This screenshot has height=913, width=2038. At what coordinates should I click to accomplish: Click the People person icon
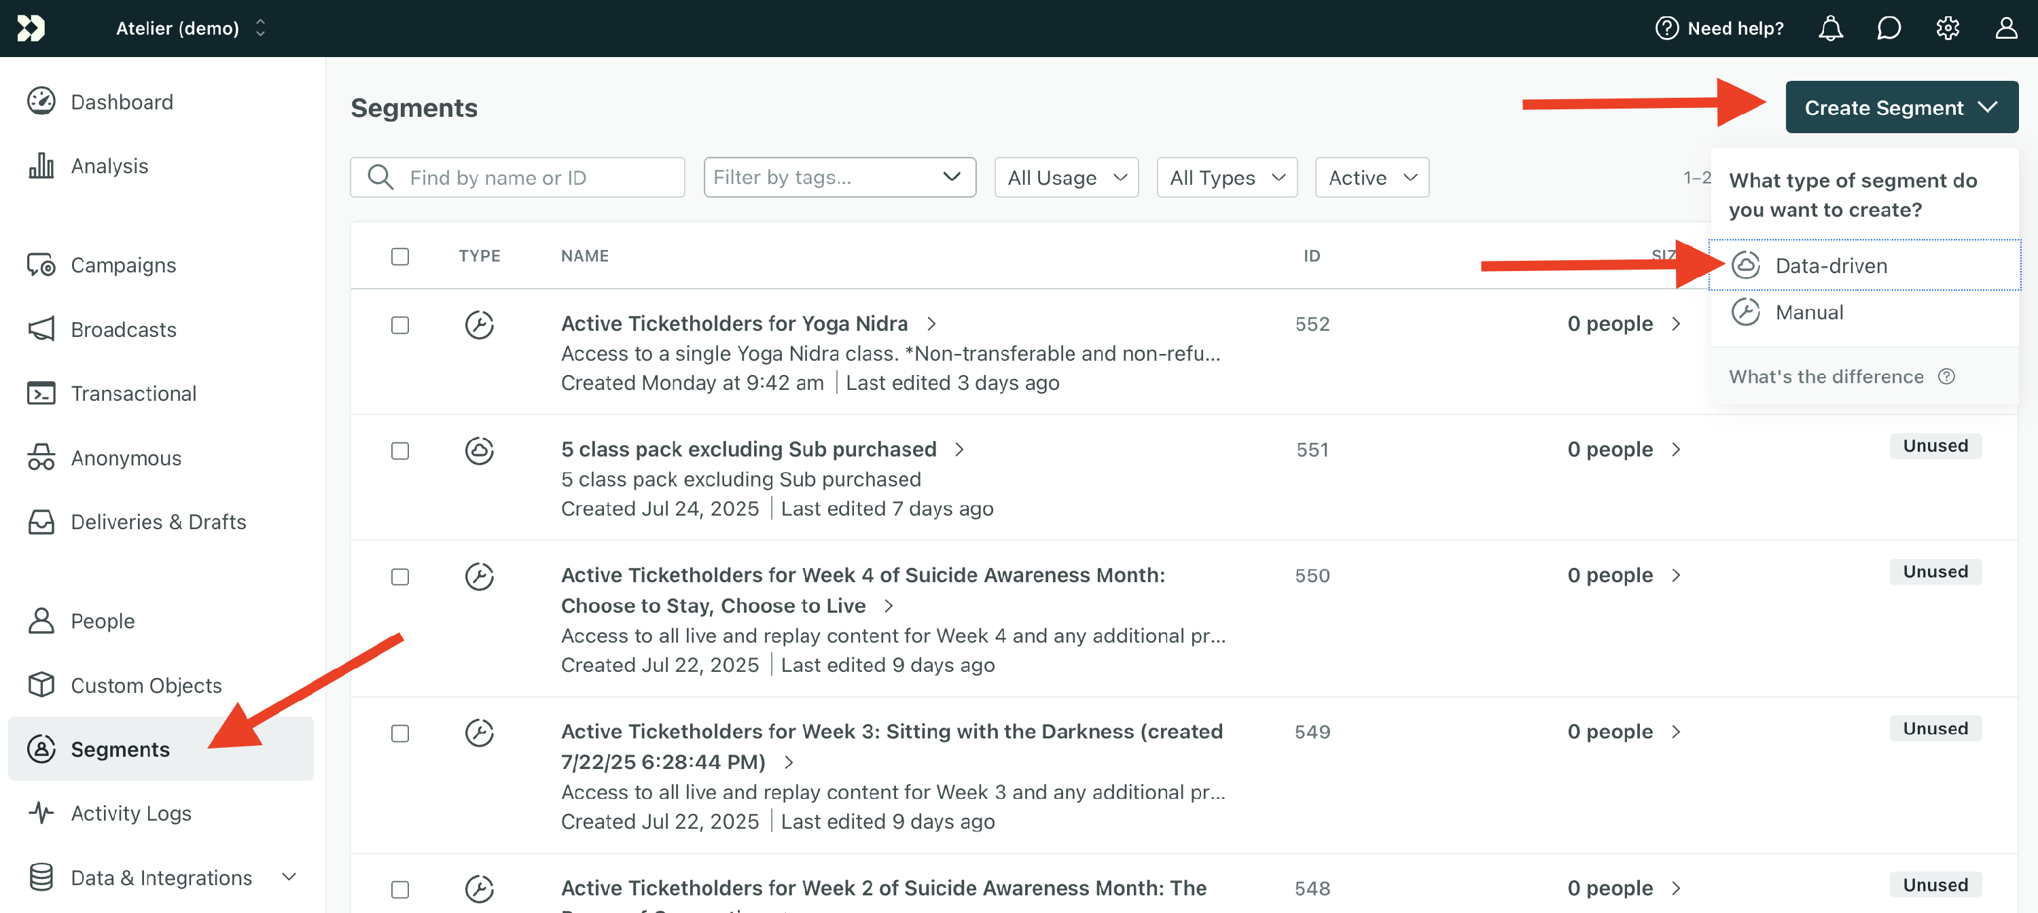[x=41, y=620]
